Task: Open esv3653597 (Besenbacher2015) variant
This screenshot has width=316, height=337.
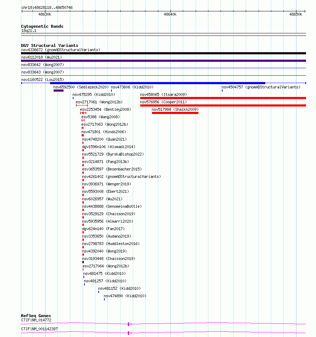Action: (112, 169)
